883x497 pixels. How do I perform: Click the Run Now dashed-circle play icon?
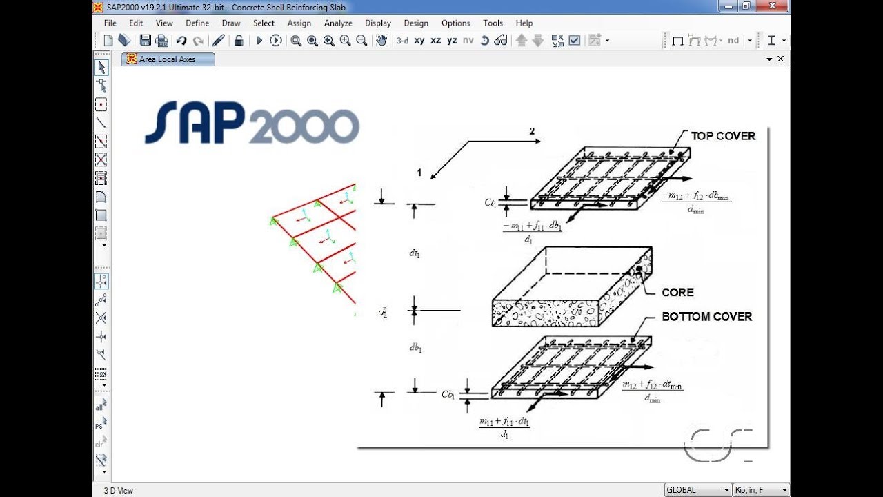(x=276, y=41)
